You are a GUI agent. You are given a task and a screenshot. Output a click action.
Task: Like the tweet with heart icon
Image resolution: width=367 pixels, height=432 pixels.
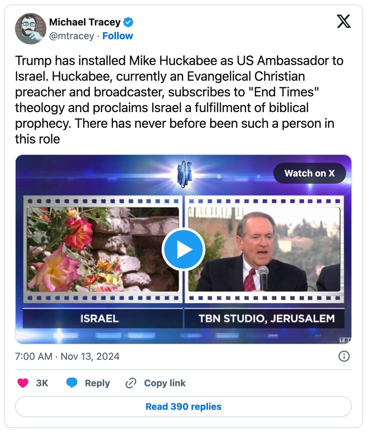coord(23,383)
